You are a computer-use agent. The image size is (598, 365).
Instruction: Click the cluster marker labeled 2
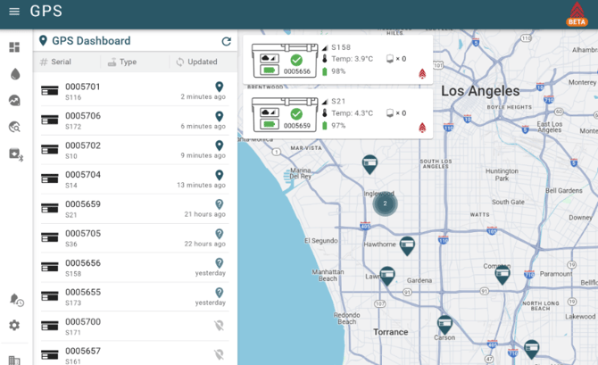[385, 203]
